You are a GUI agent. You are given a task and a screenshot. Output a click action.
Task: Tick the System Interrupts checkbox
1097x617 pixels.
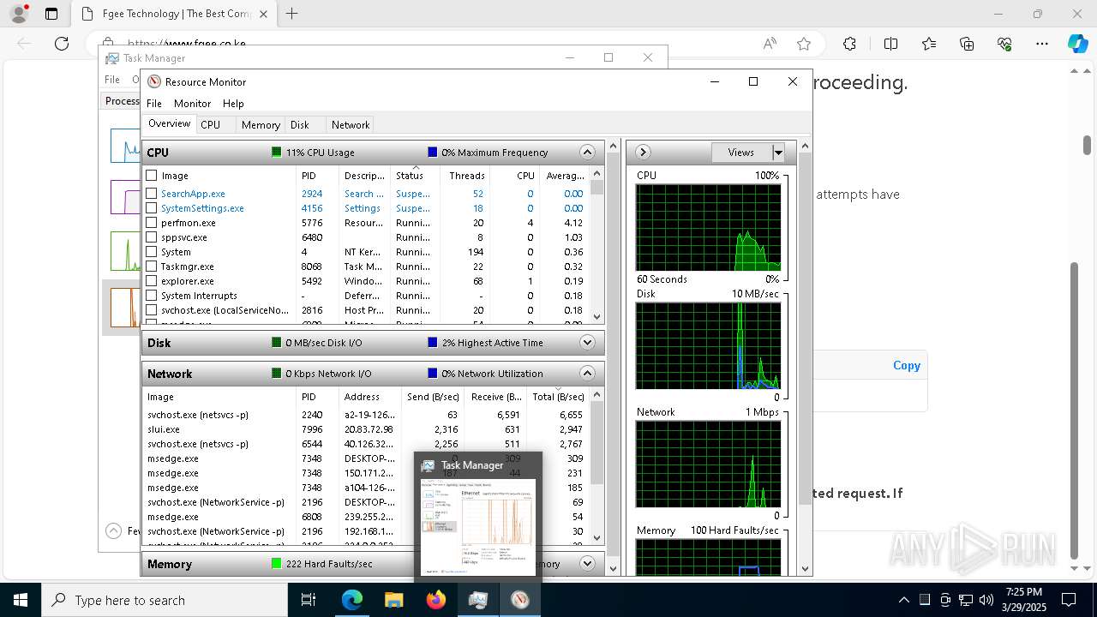[x=152, y=296]
